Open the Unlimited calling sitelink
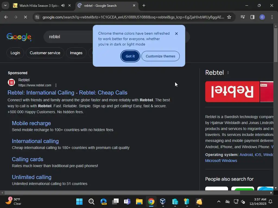278x208 pixels. coord(31,177)
